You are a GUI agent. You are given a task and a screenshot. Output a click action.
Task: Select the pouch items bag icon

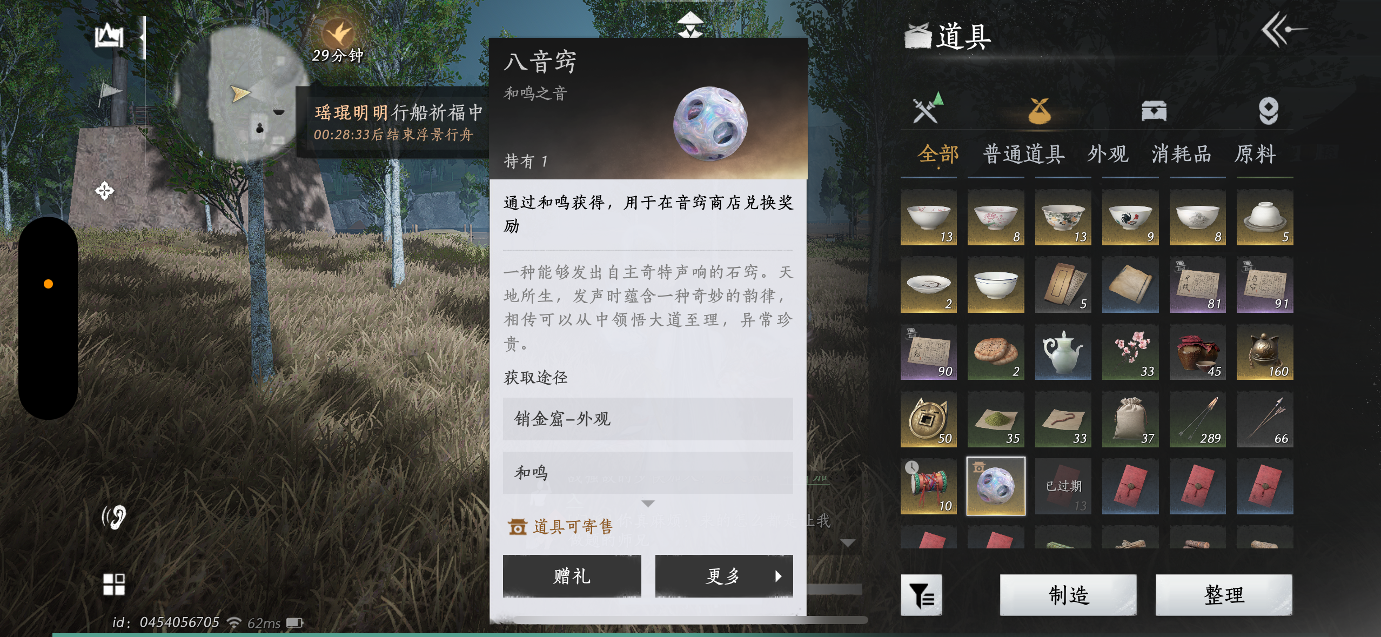(1038, 111)
